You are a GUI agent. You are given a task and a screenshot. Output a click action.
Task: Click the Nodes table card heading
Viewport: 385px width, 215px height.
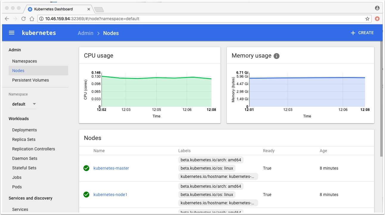pos(93,138)
